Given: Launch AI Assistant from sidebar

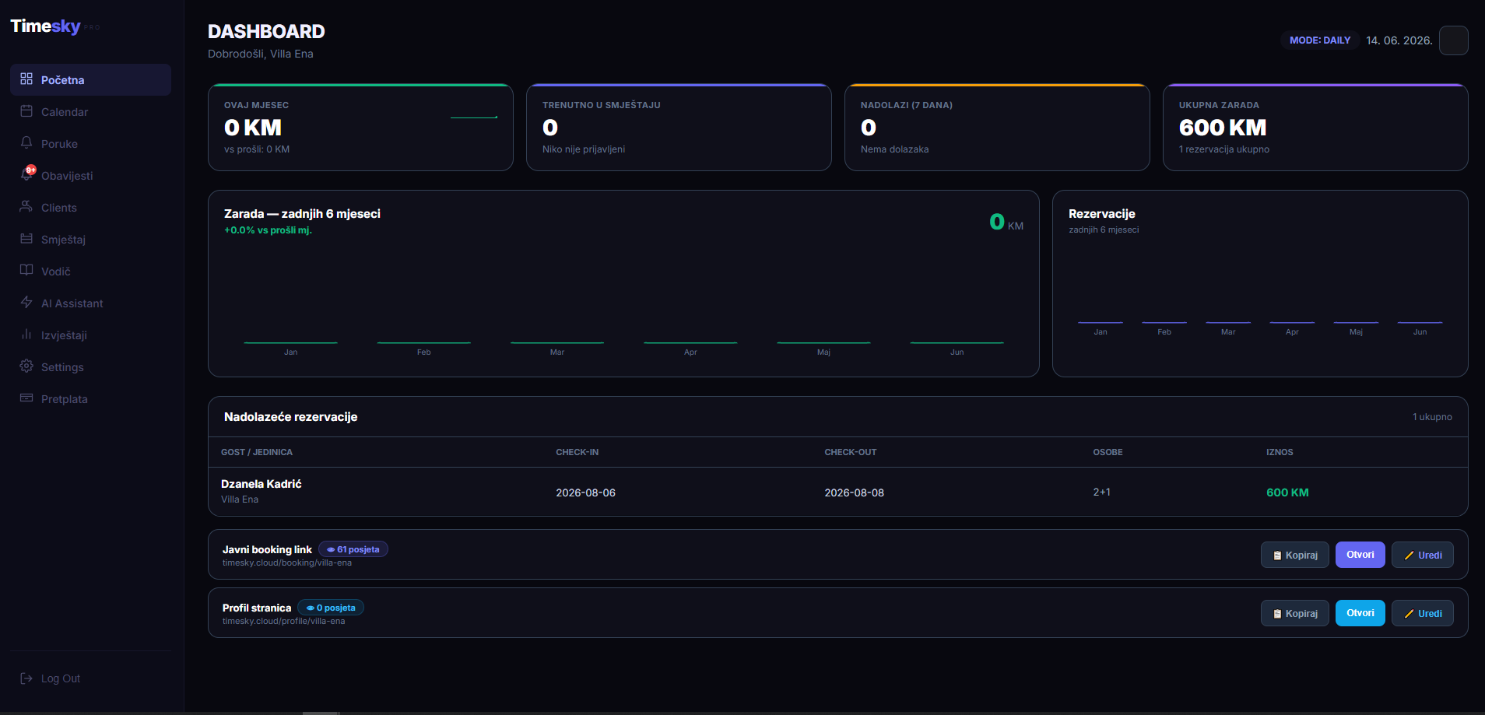Looking at the screenshot, I should coord(90,303).
